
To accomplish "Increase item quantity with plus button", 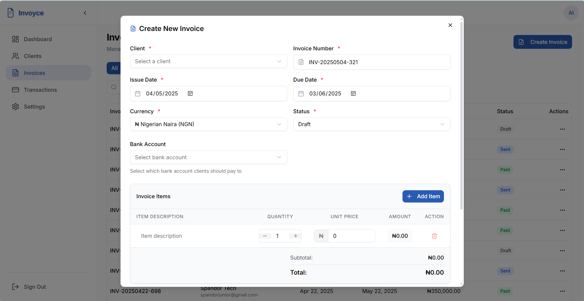I will tap(296, 236).
